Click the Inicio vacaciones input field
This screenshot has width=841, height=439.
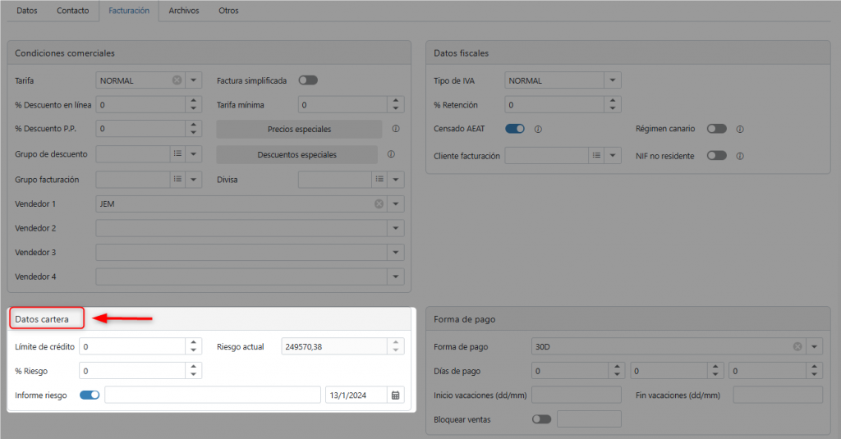tap(577, 396)
